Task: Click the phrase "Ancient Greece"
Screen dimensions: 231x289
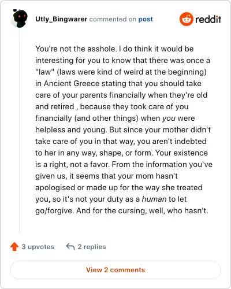Action: (72, 83)
